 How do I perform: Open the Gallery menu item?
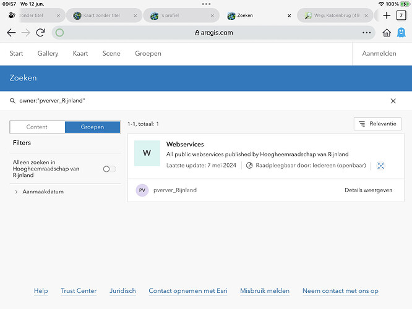(x=48, y=54)
